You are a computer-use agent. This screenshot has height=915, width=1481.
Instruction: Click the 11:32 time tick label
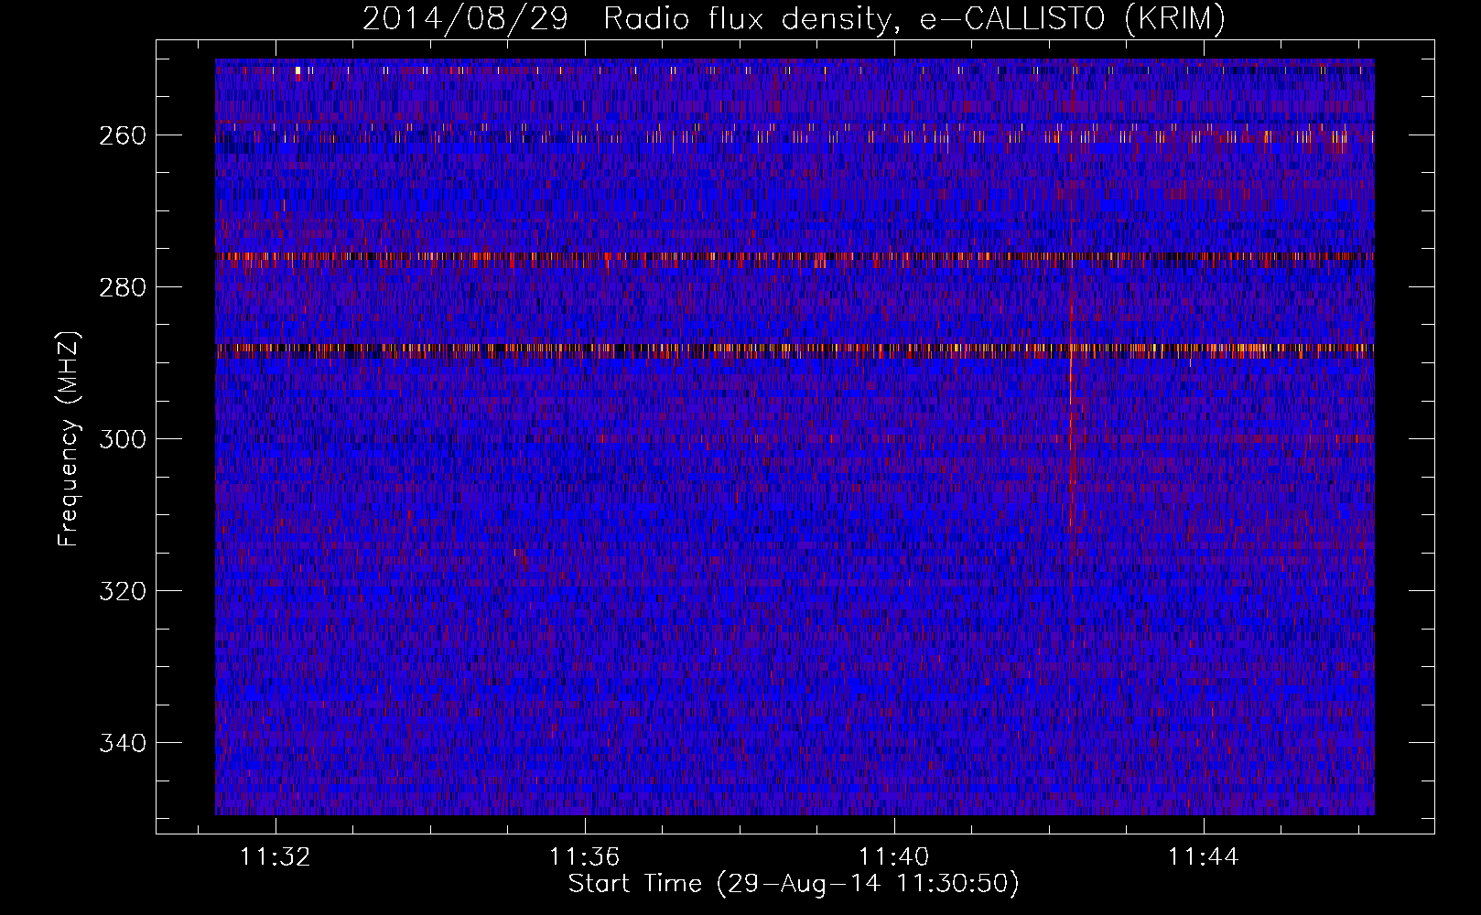point(275,857)
